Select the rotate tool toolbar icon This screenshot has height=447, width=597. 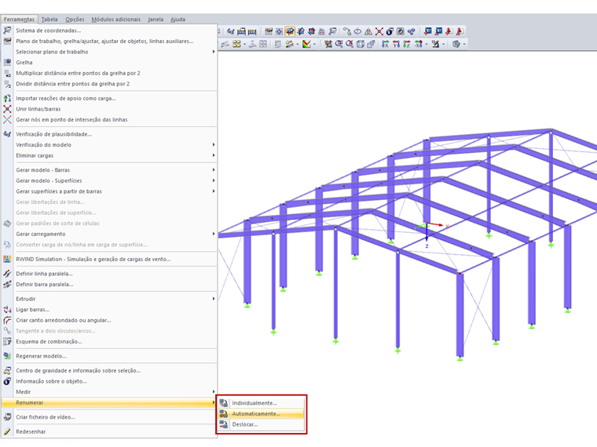358,31
